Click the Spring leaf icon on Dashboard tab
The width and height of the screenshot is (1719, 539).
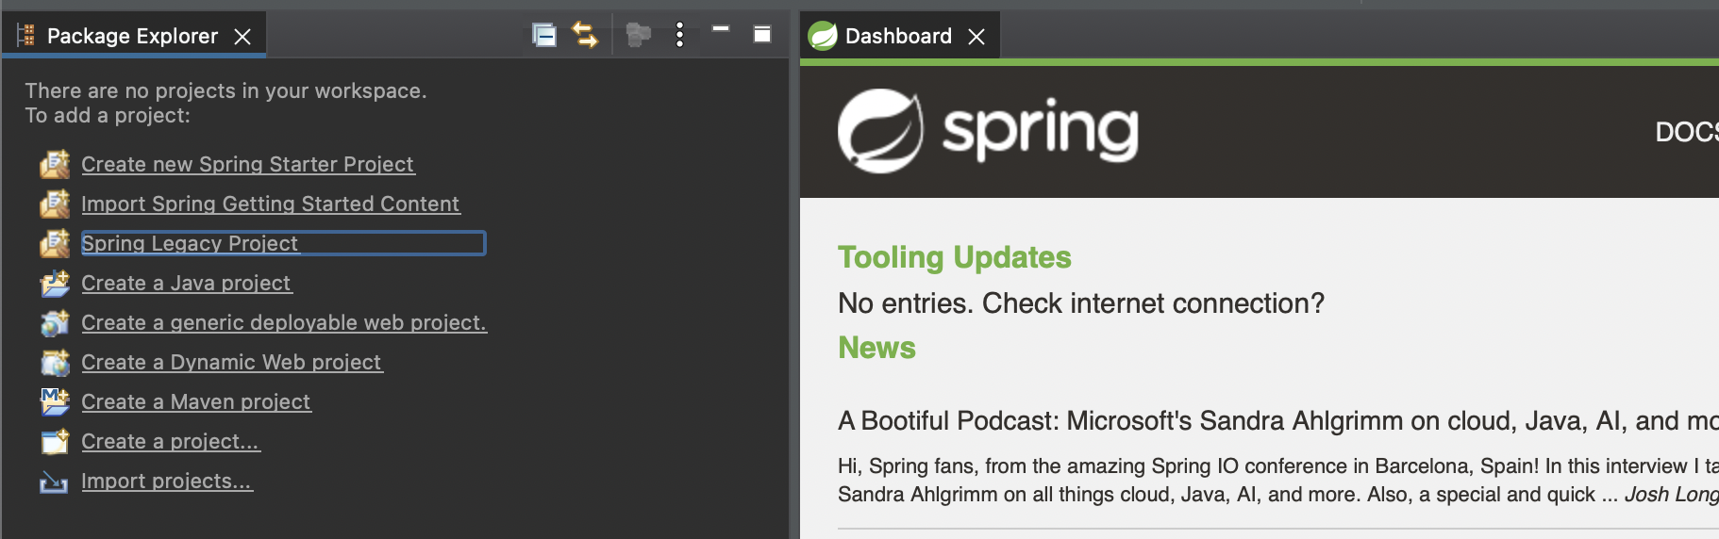(x=823, y=36)
